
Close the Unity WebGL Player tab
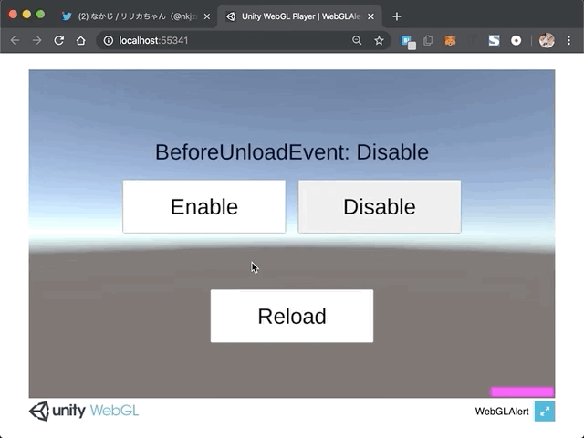point(370,16)
